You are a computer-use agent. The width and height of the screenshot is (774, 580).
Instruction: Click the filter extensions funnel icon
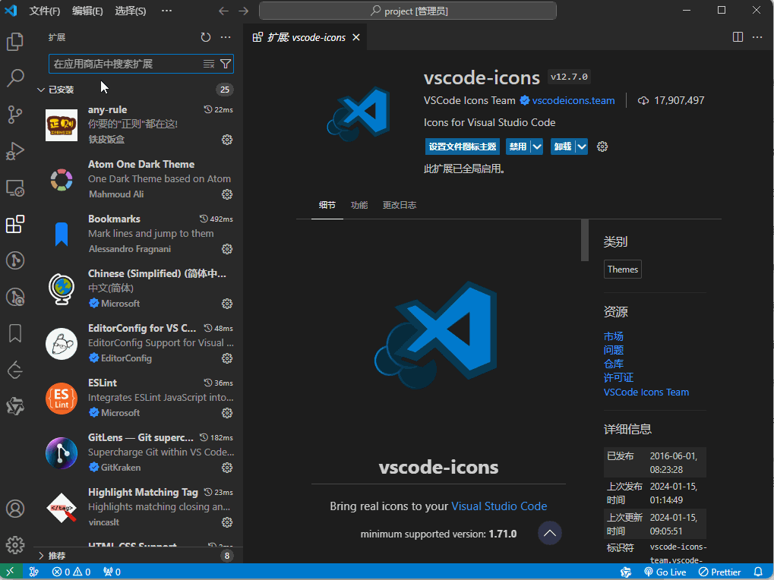tap(226, 64)
